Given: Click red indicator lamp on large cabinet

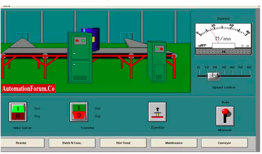Looking at the screenshot, I should [77, 41].
